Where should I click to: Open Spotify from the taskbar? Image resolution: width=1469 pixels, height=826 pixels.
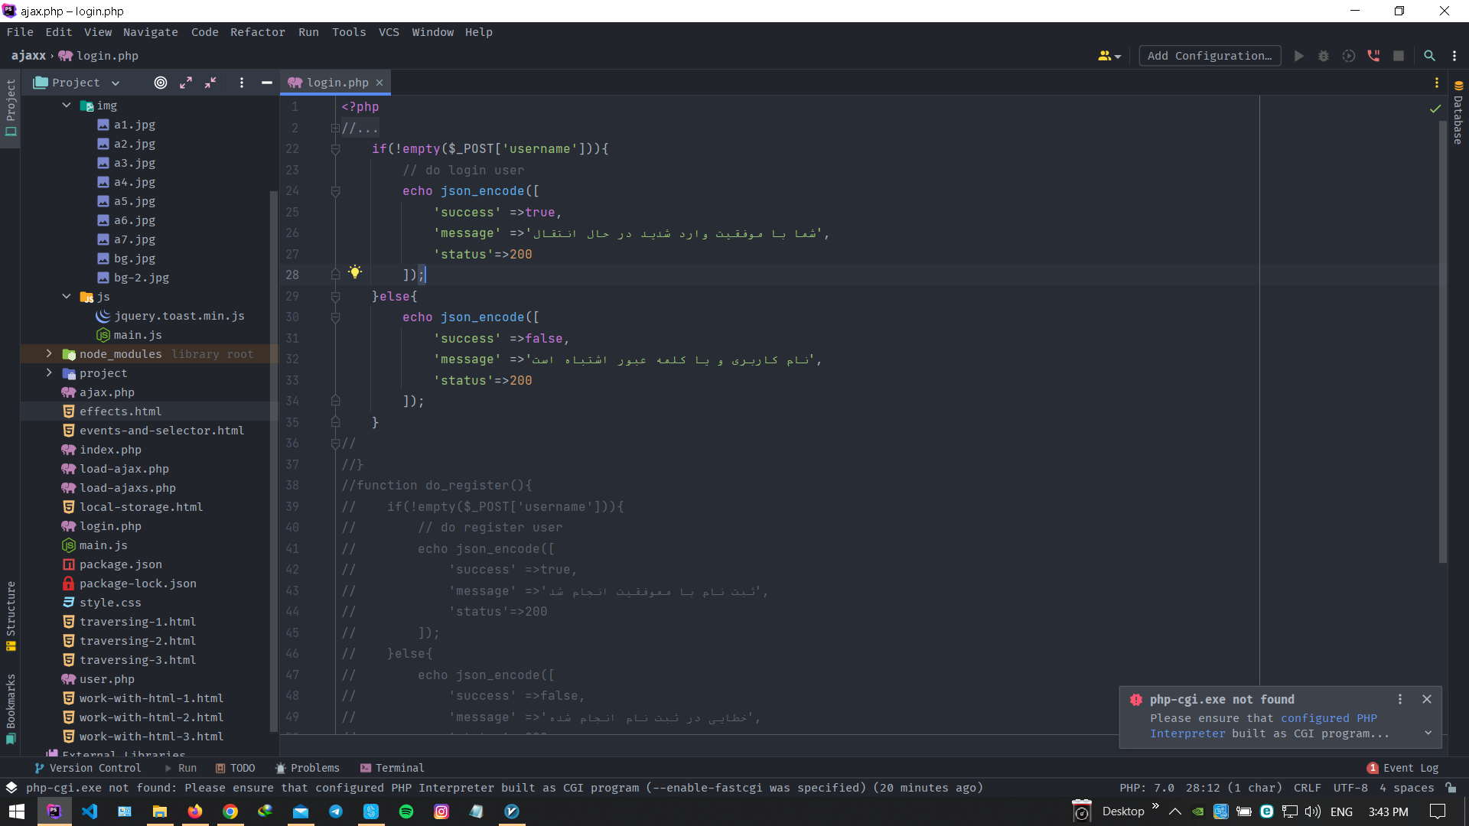pyautogui.click(x=406, y=811)
